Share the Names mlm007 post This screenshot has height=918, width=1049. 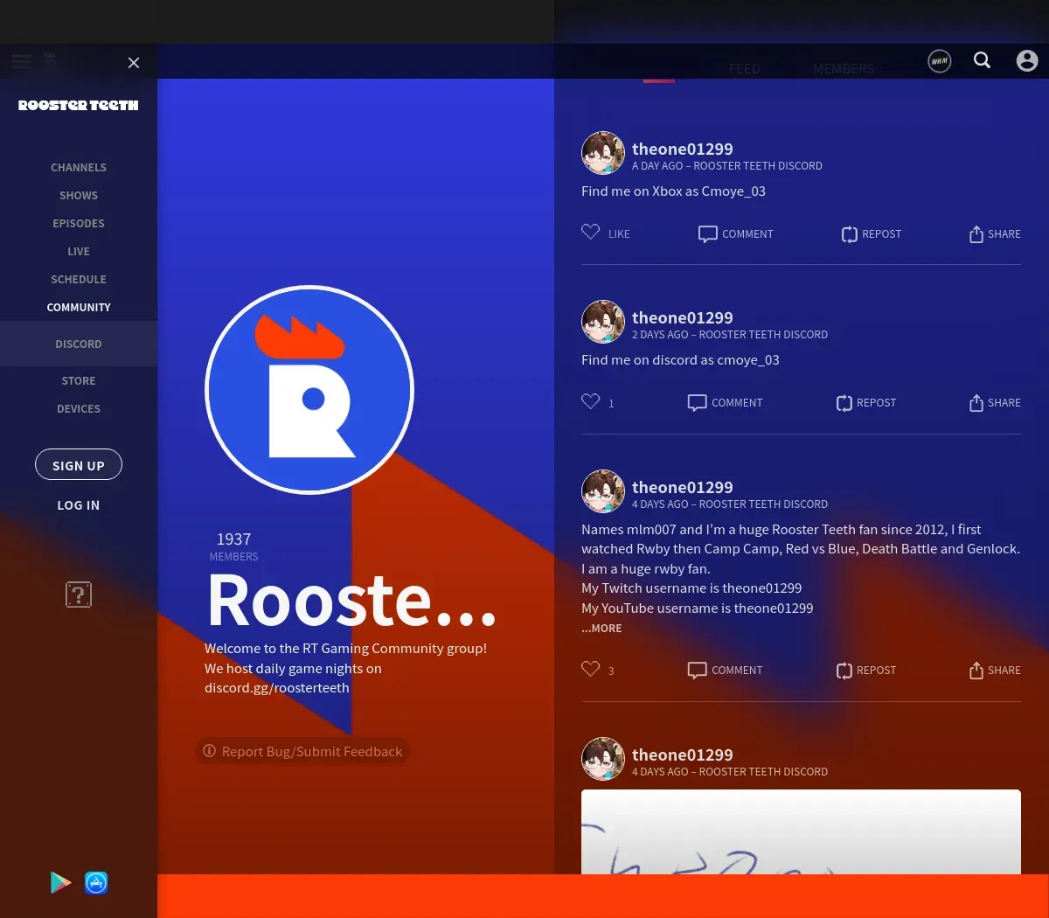[x=995, y=670]
